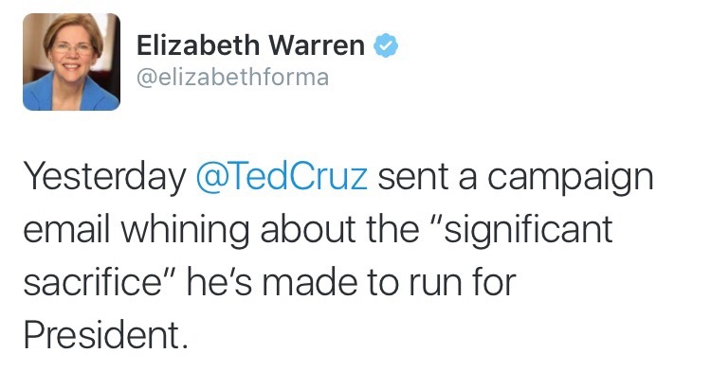
Task: Click the word "sent" after the mention
Action: [x=413, y=177]
